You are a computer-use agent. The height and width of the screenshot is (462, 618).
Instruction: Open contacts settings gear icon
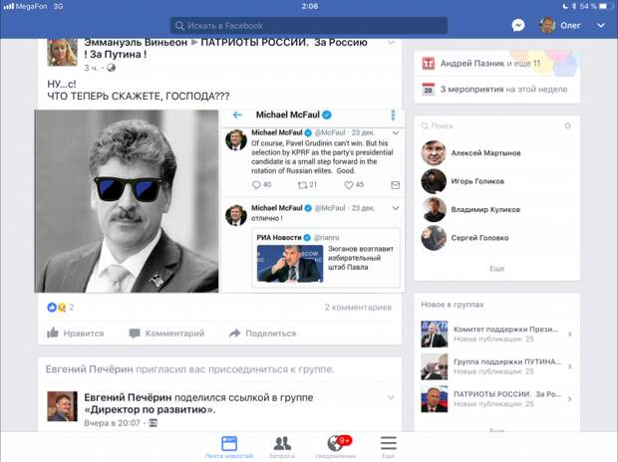point(567,126)
